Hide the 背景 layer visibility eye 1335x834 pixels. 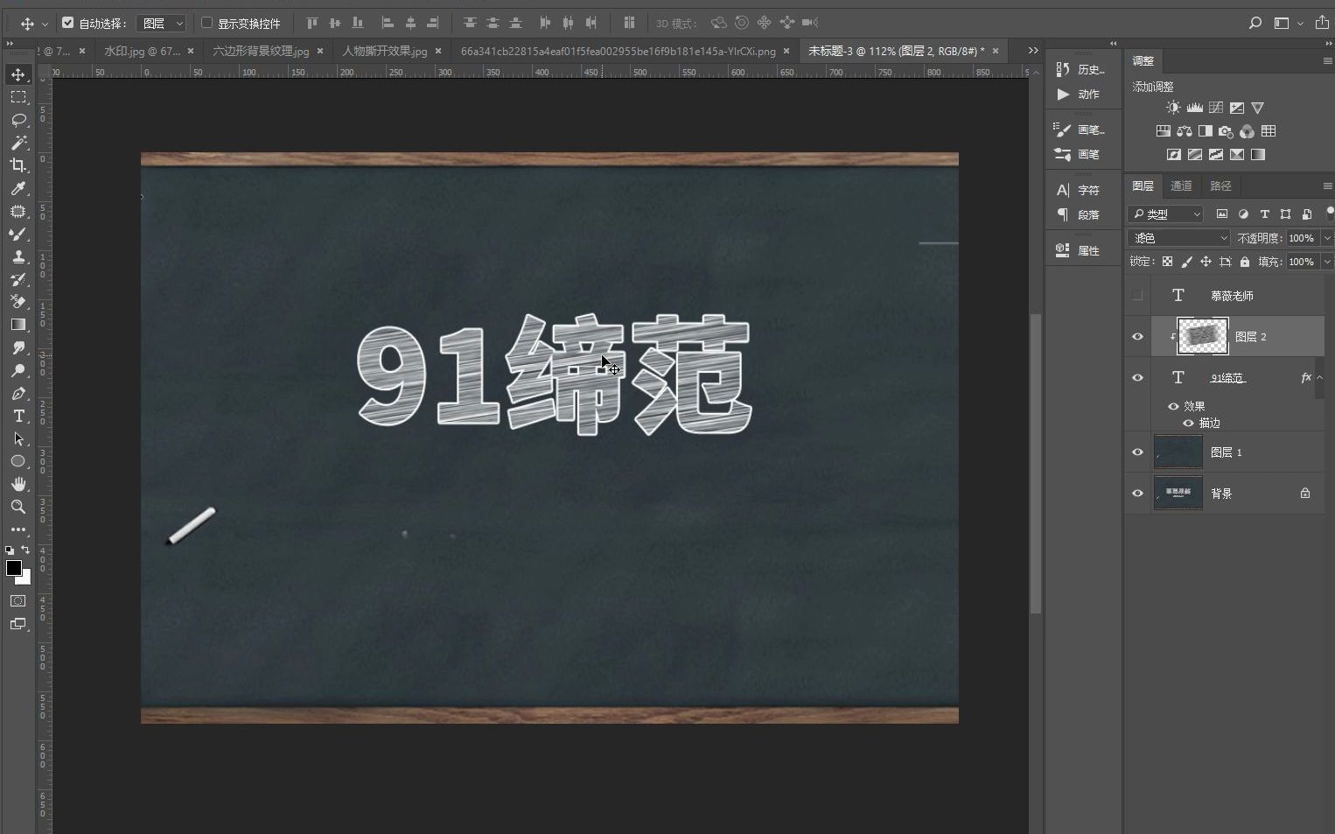click(x=1136, y=493)
